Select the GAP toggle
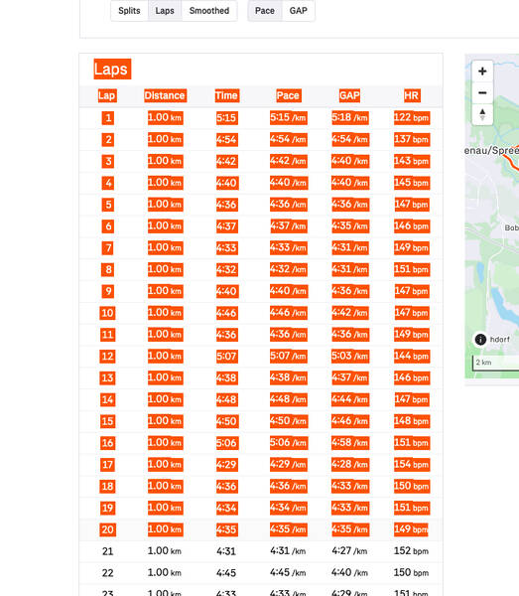Screen dimensions: 519x596 pos(299,11)
